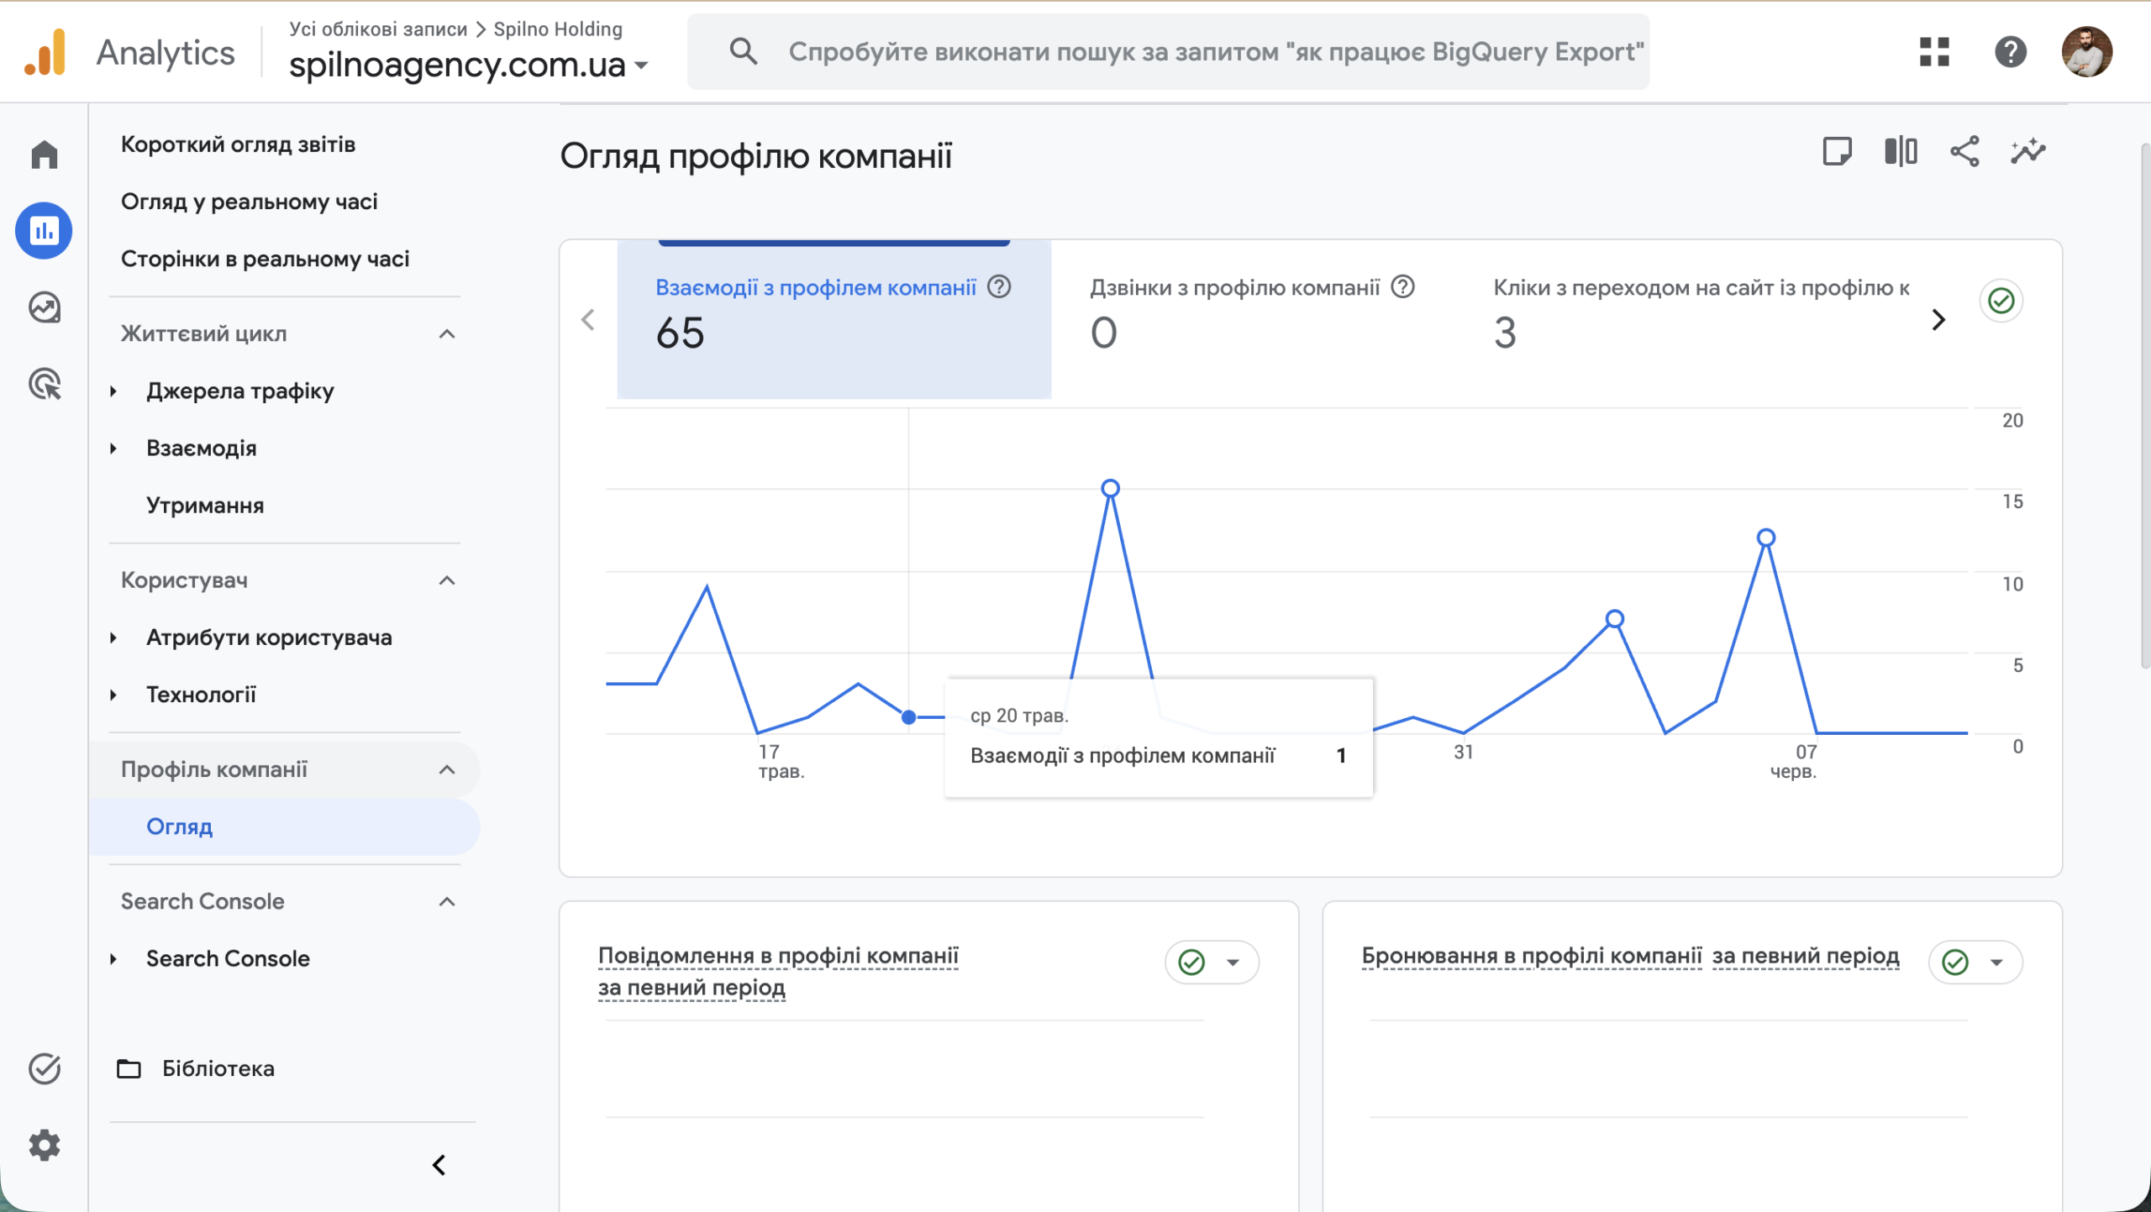The image size is (2151, 1212).
Task: Click the share report icon
Action: coord(1964,151)
